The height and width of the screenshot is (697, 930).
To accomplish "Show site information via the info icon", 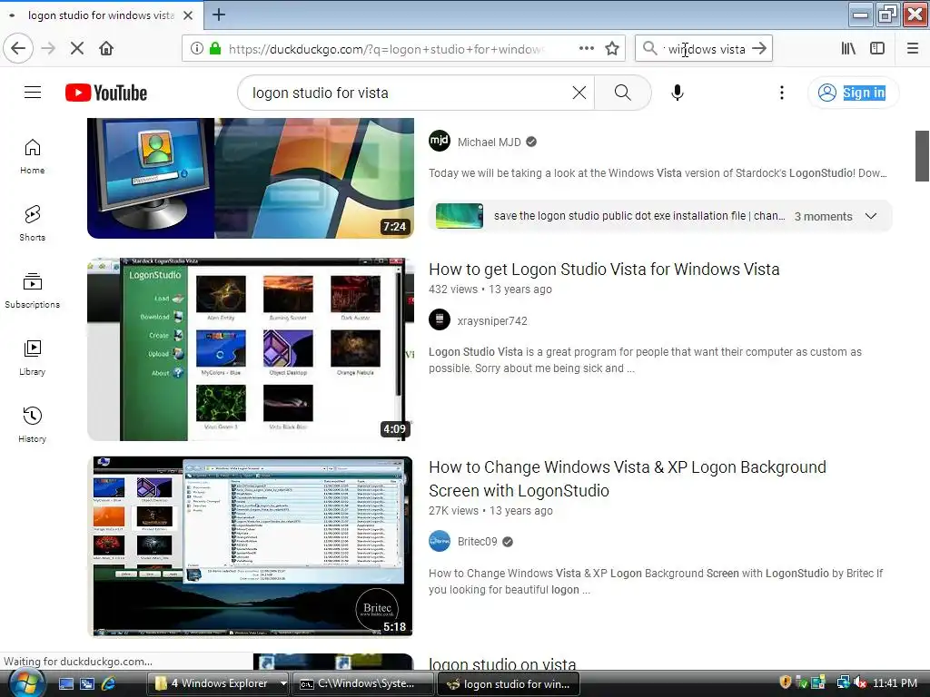I will point(196,49).
